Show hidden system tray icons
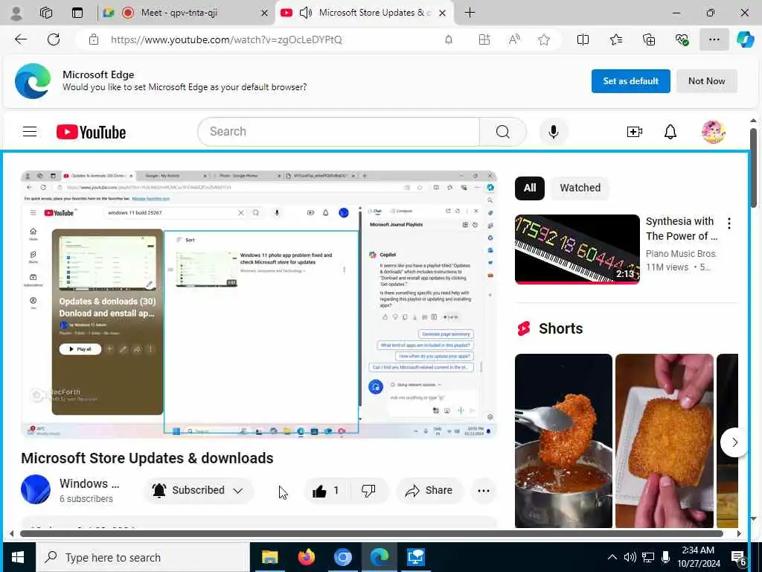762x572 pixels. [x=612, y=557]
